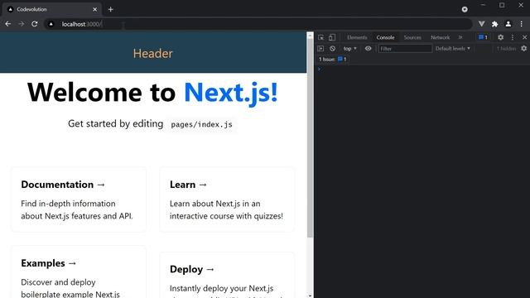Open the top JavaScript context dropdown
This screenshot has width=530, height=298.
[x=349, y=49]
